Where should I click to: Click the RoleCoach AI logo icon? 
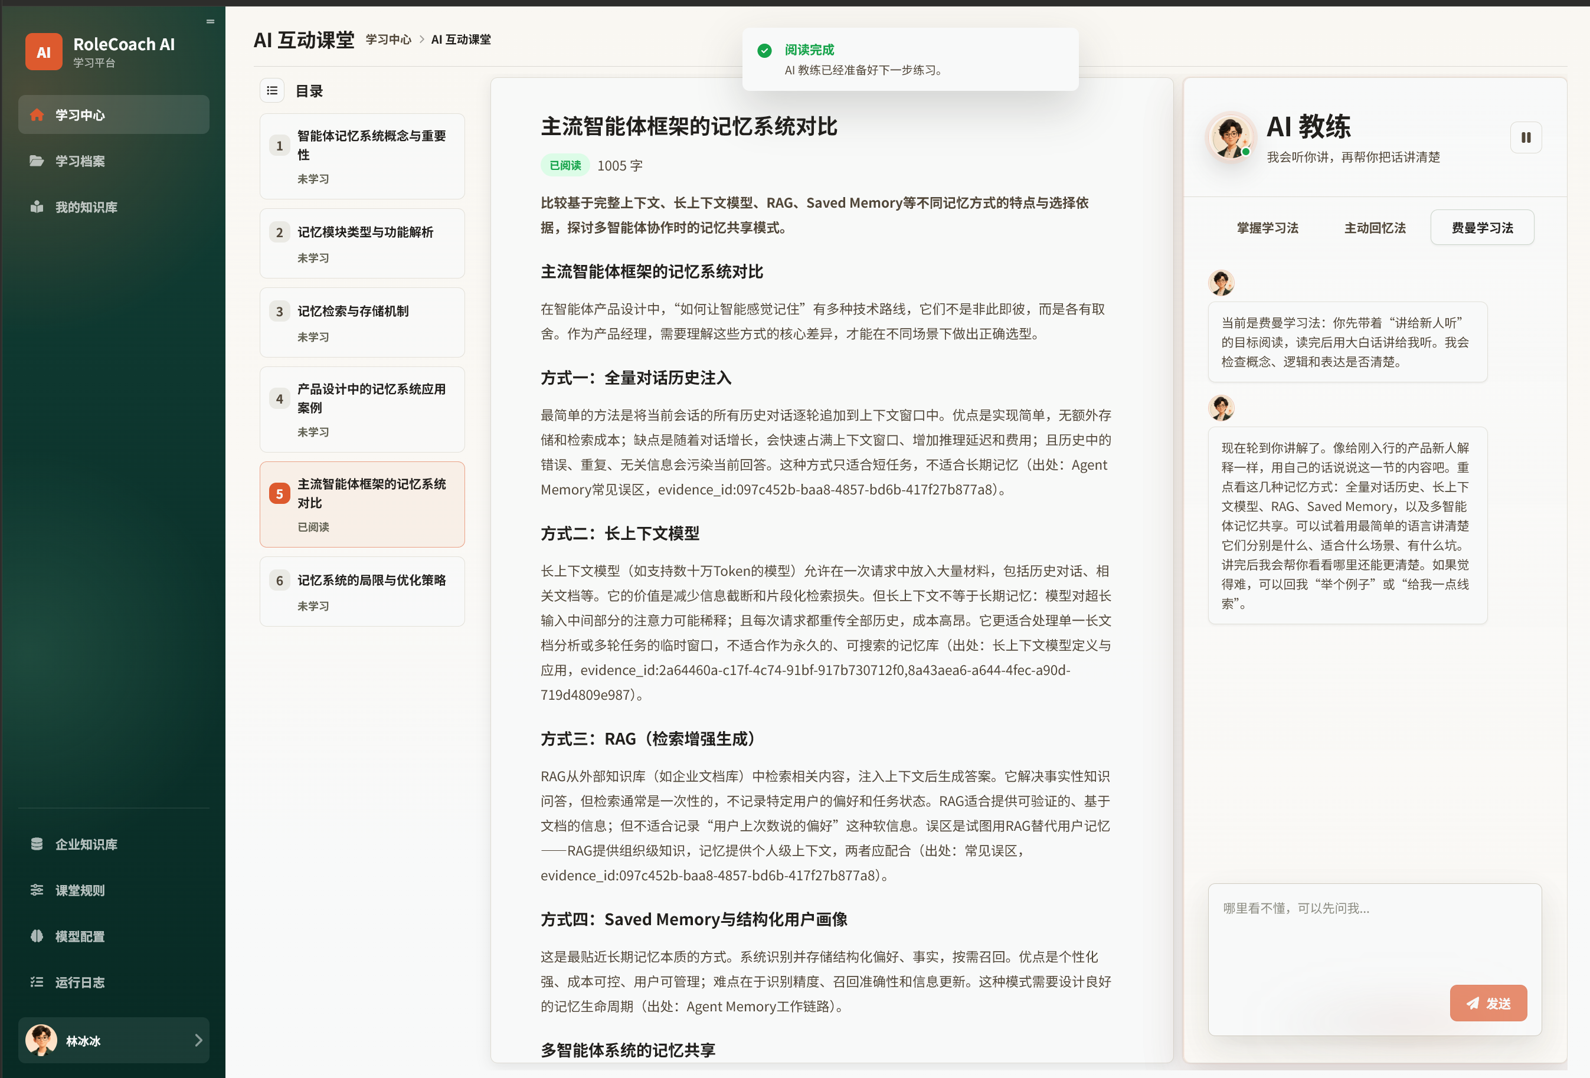[44, 52]
